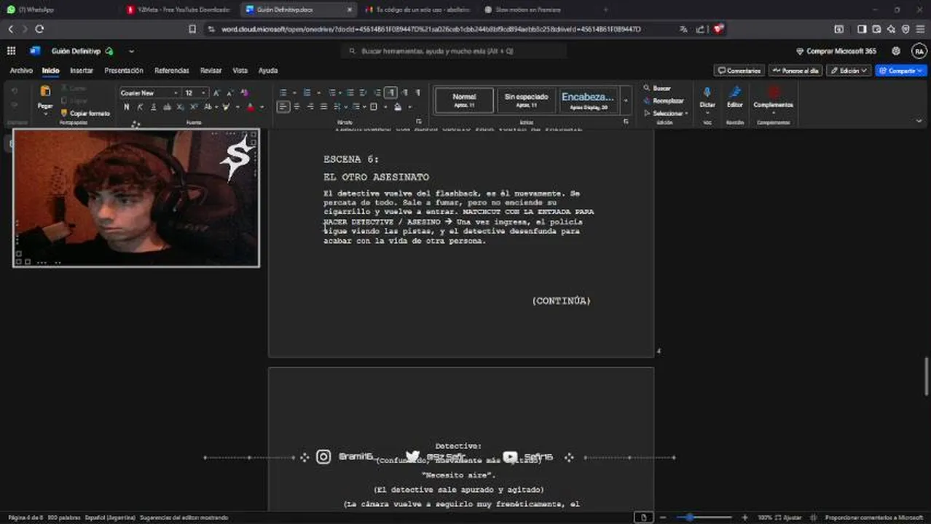Click the multilevel list icon

(x=331, y=92)
